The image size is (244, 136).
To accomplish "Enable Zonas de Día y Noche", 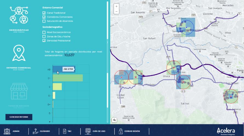I will 44,36.
